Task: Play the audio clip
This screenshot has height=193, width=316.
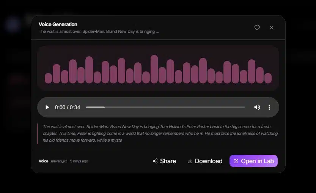Action: tap(47, 107)
